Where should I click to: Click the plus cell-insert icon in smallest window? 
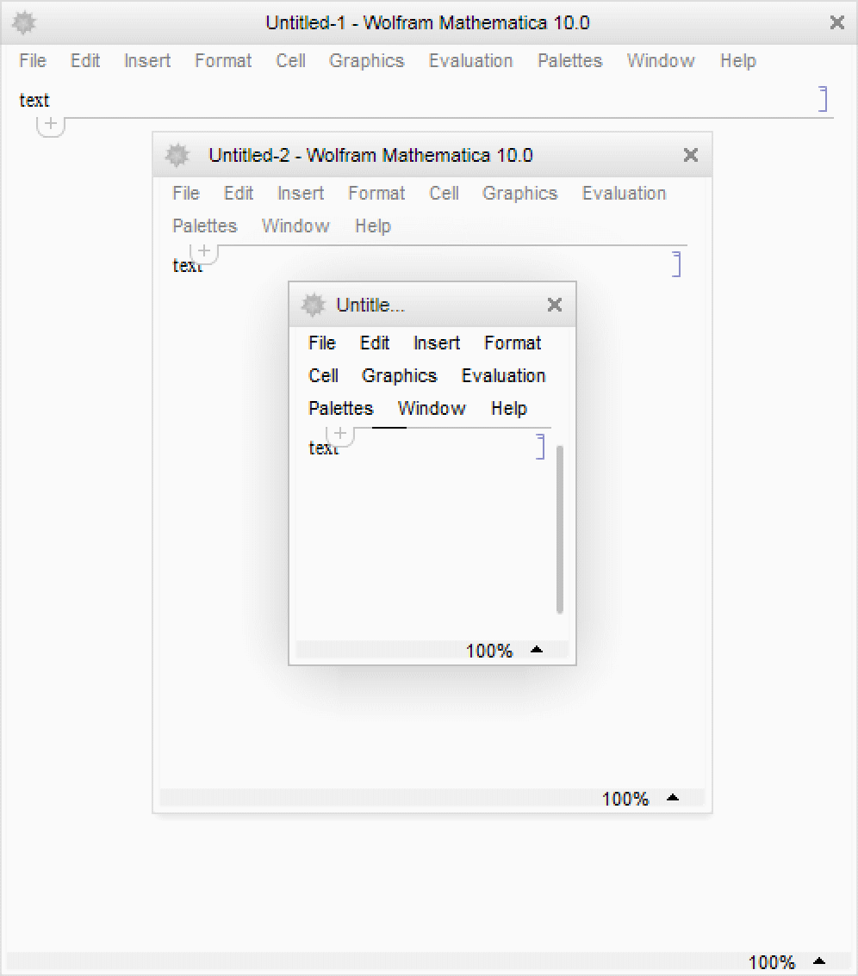tap(340, 433)
